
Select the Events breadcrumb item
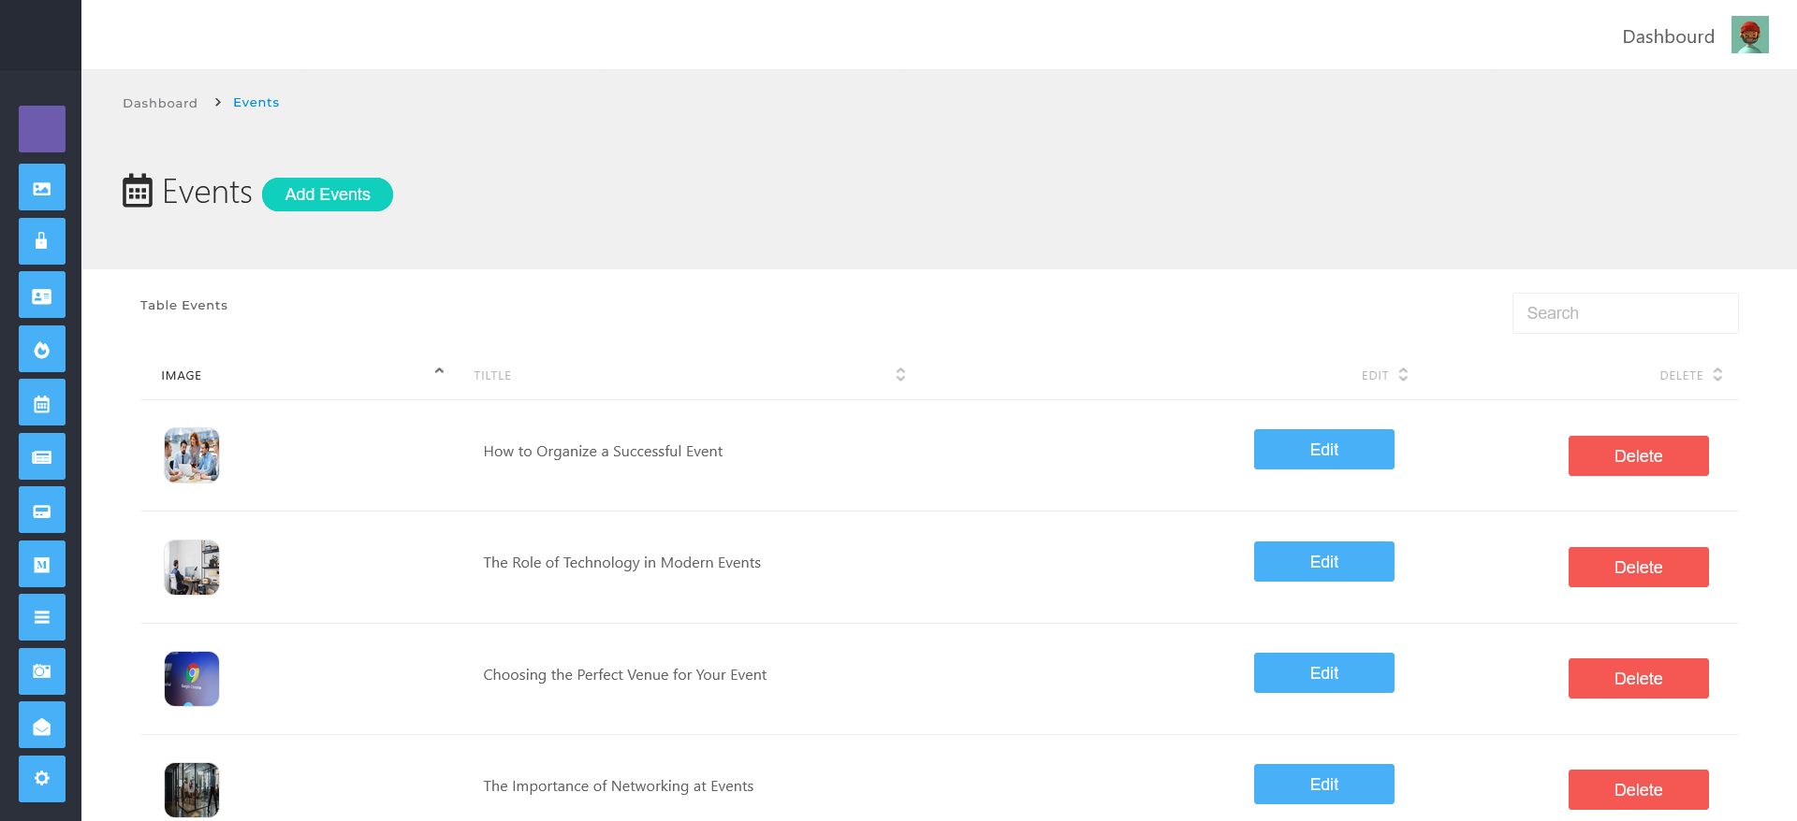pos(256,103)
